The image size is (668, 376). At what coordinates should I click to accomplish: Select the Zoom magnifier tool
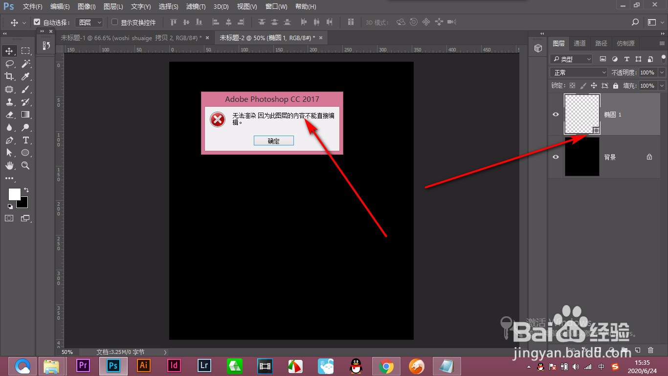(x=25, y=165)
